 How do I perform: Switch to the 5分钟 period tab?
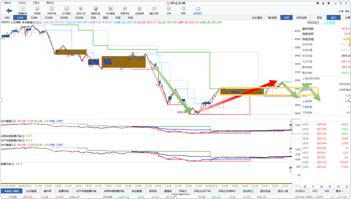pyautogui.click(x=34, y=18)
